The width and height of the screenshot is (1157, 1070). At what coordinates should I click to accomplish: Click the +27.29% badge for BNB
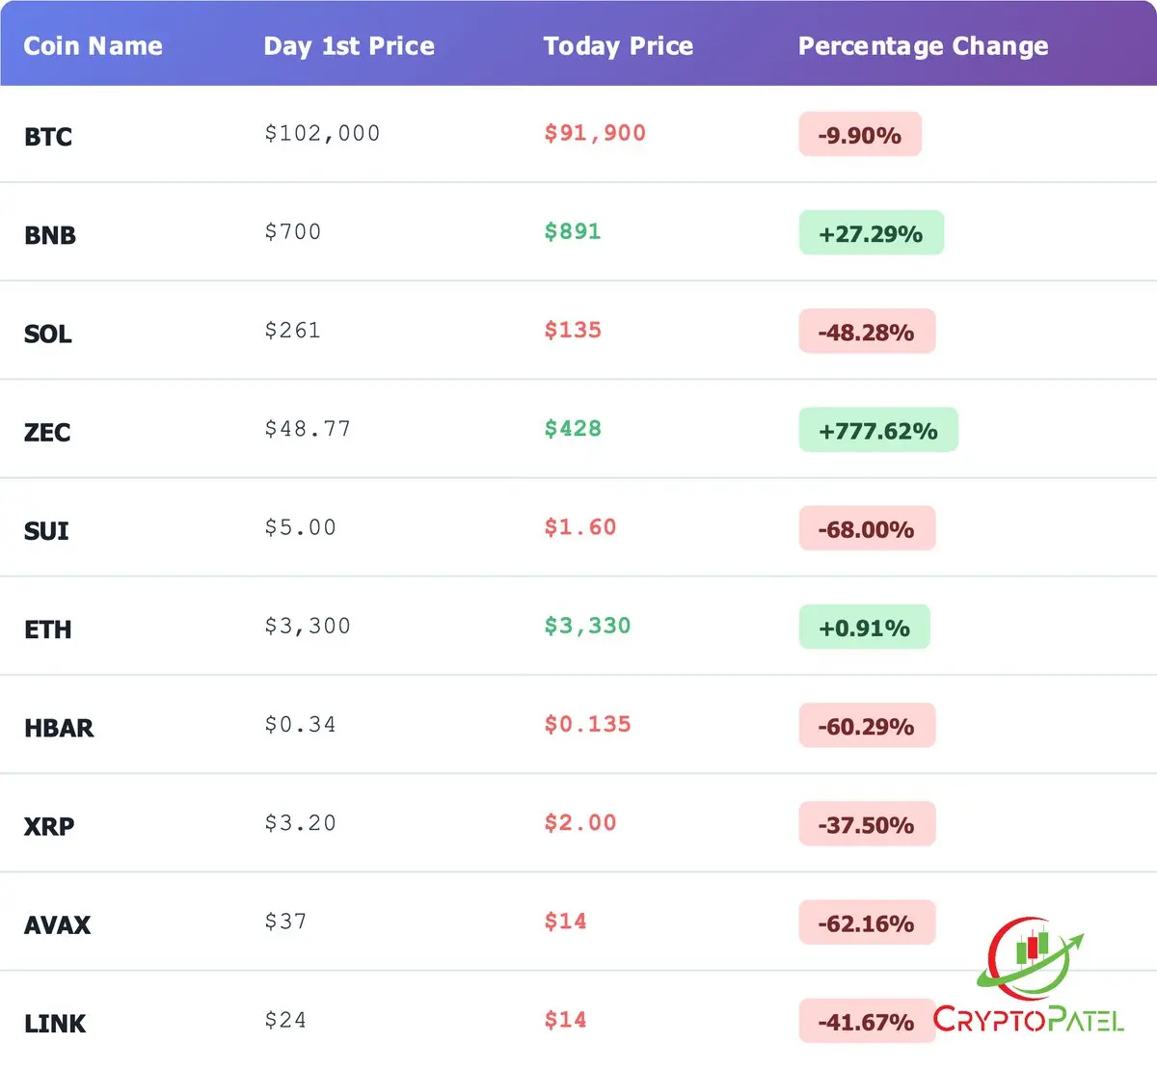pyautogui.click(x=871, y=233)
